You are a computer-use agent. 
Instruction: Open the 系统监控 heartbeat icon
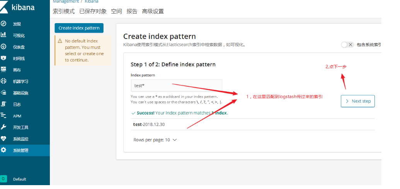pyautogui.click(x=3, y=138)
